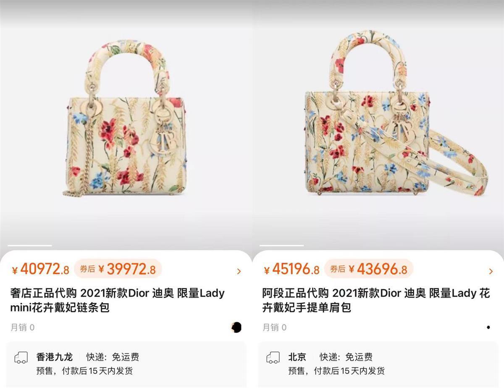Open the 香港九龙 shipping info row
The width and height of the screenshot is (504, 388).
click(x=126, y=364)
